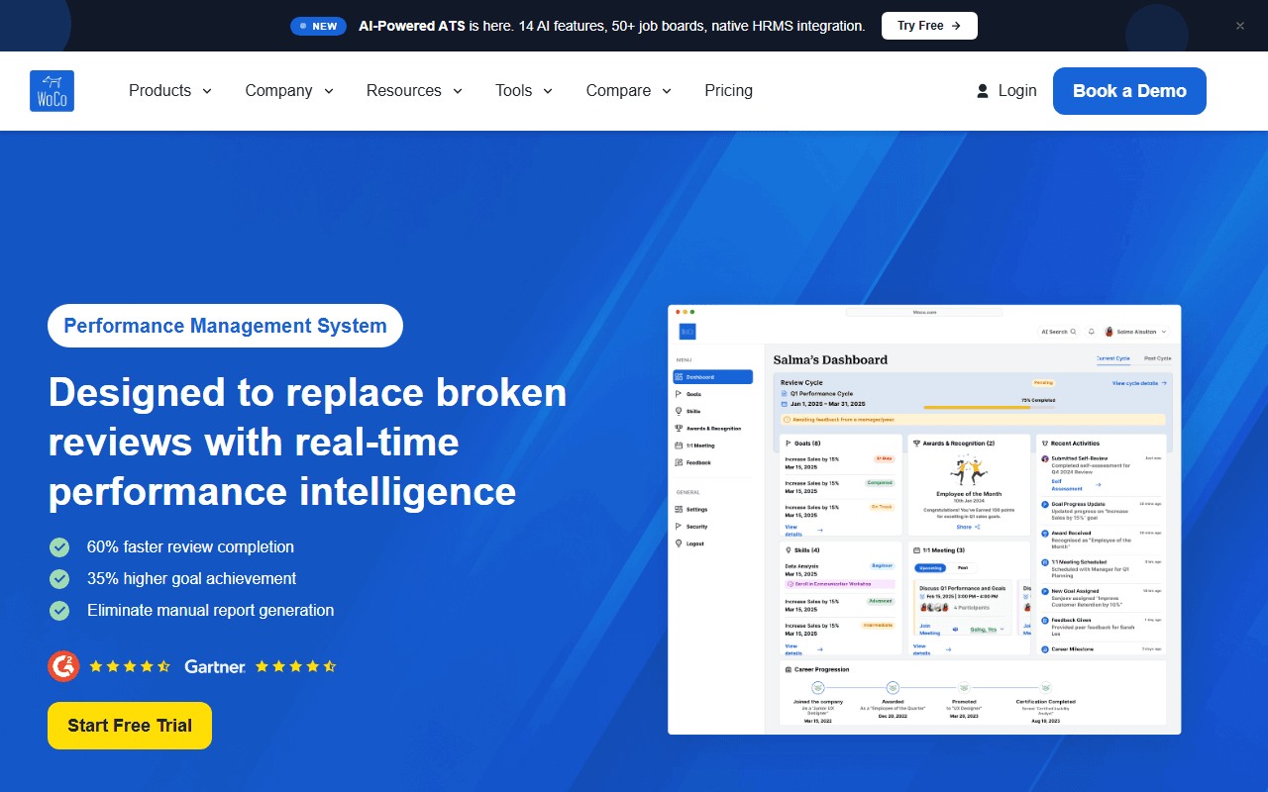Click the G2 rating badge icon

point(63,666)
